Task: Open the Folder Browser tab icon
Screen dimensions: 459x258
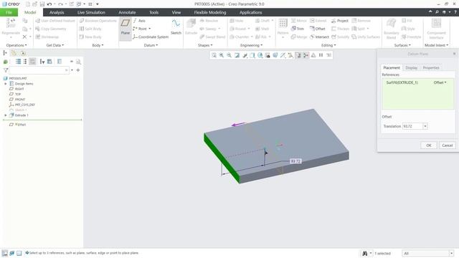Action: point(14,53)
